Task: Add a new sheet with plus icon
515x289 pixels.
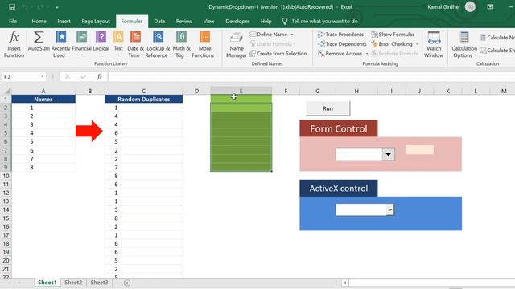Action: click(x=127, y=283)
